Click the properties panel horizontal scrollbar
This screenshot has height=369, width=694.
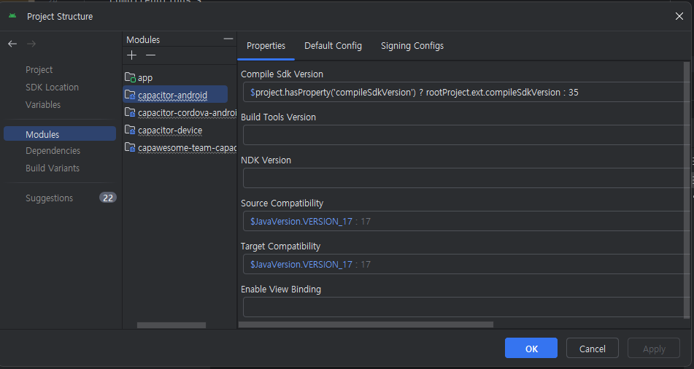[x=366, y=325]
